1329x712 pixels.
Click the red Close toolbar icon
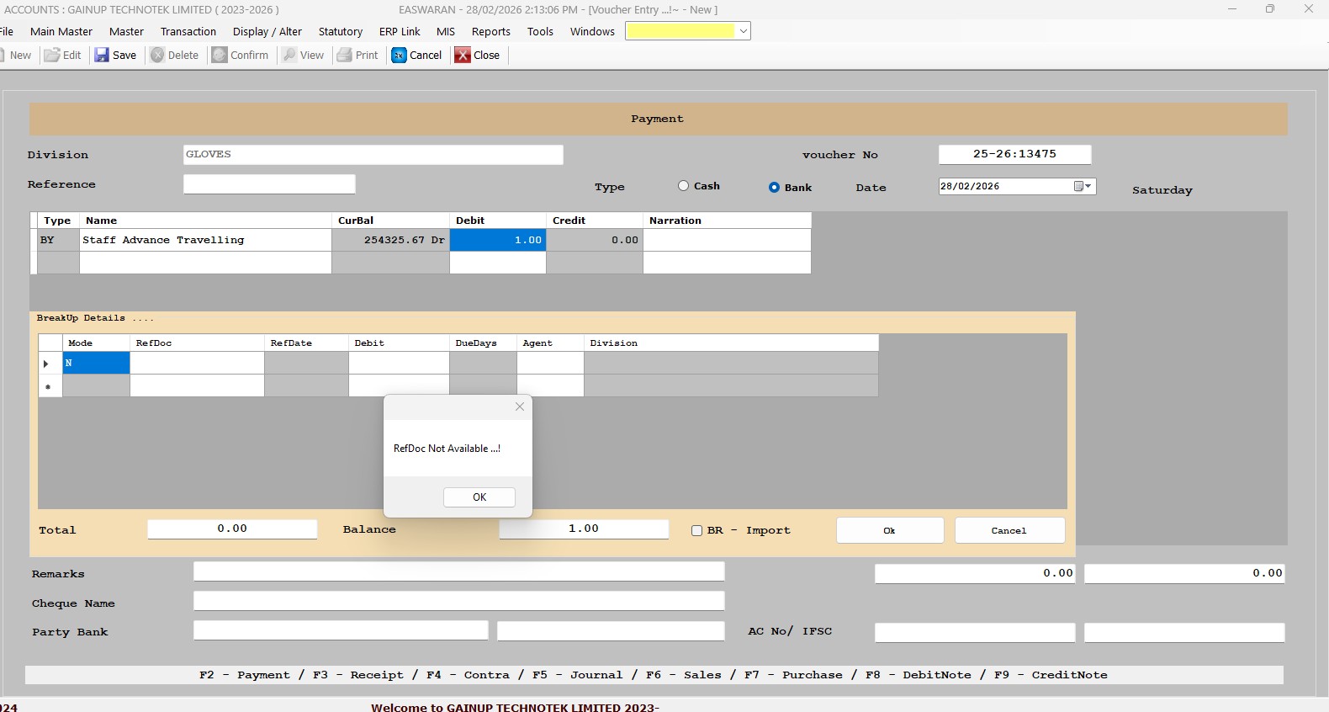[x=463, y=56]
